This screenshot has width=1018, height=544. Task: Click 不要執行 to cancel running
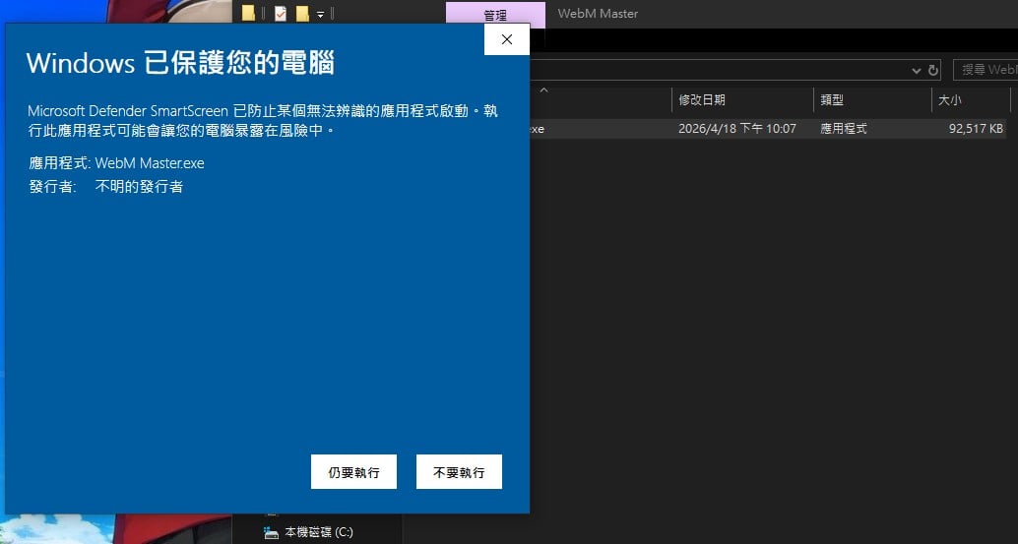point(459,472)
